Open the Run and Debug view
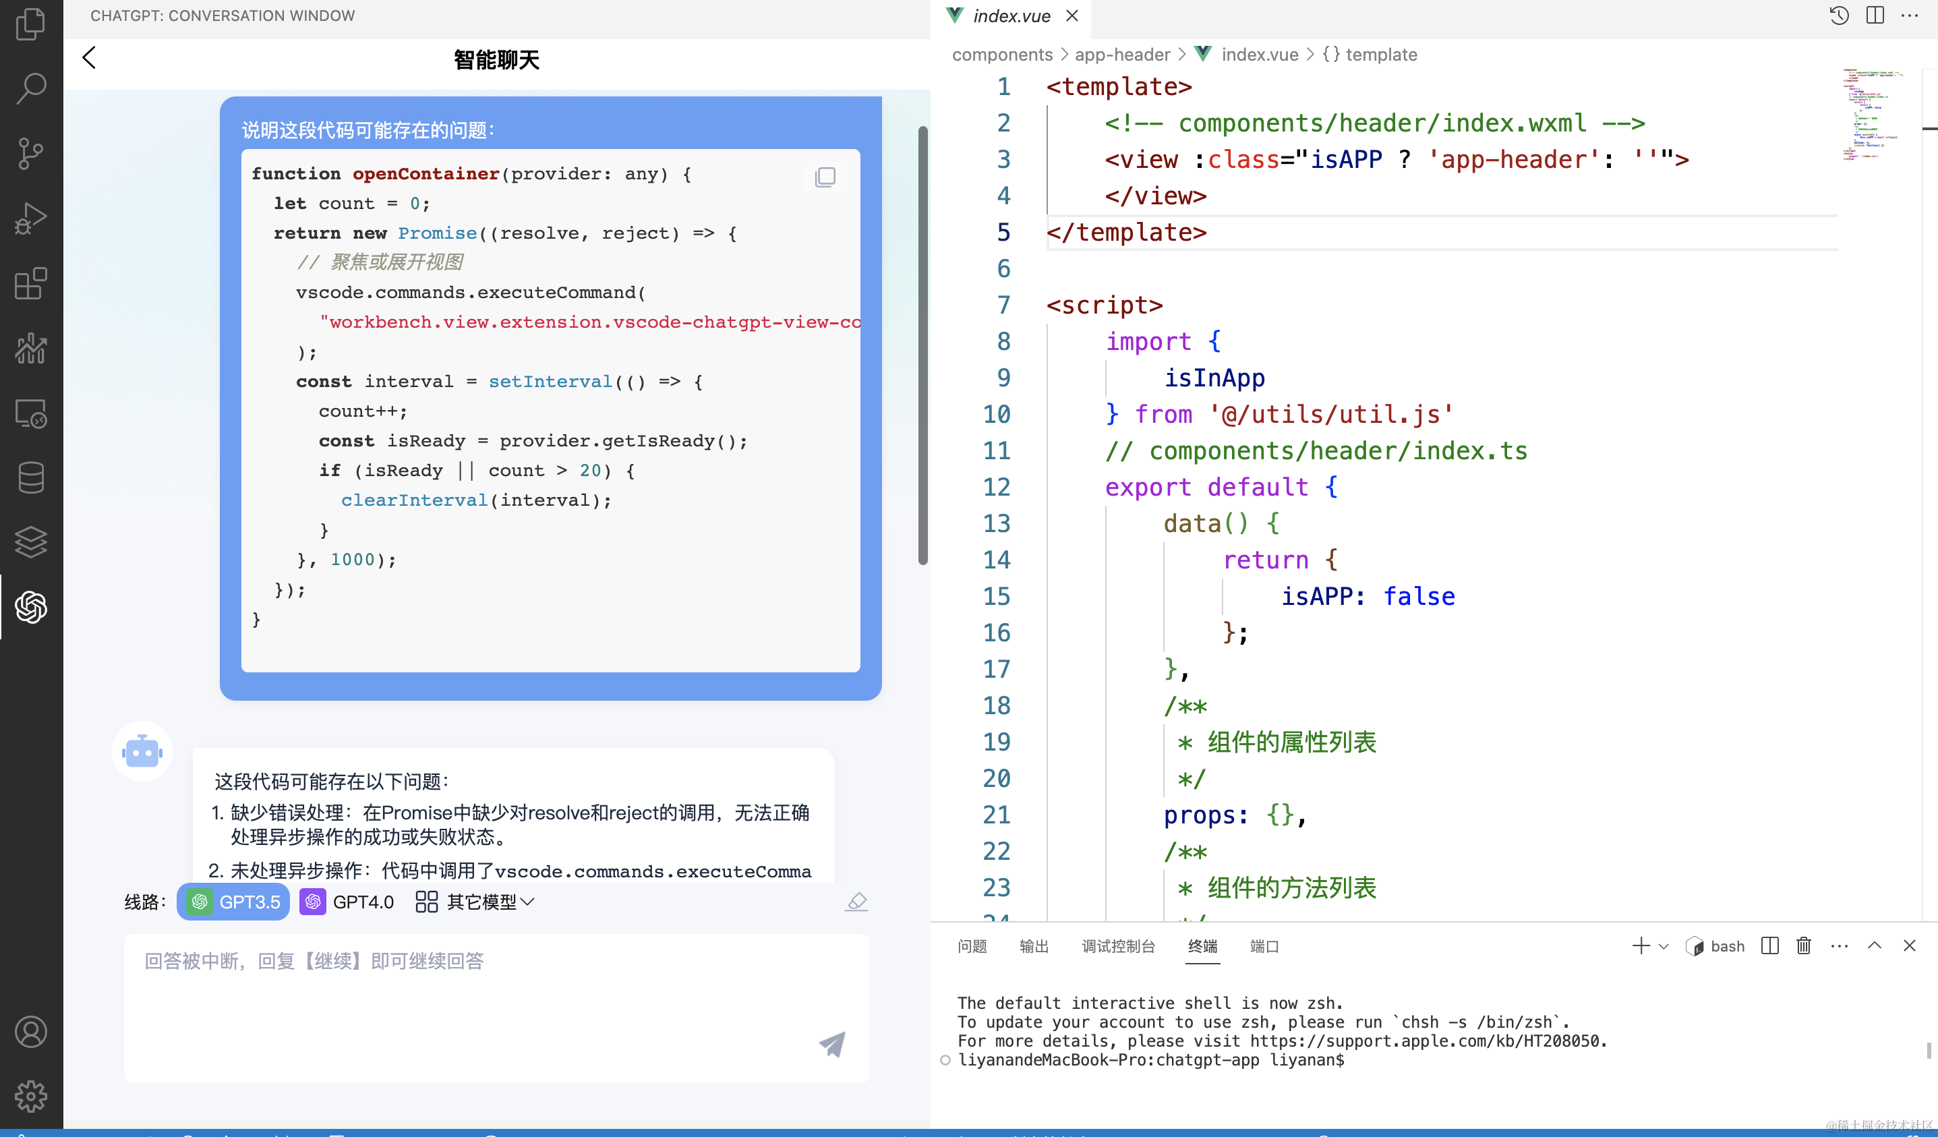The width and height of the screenshot is (1938, 1137). pos(31,218)
